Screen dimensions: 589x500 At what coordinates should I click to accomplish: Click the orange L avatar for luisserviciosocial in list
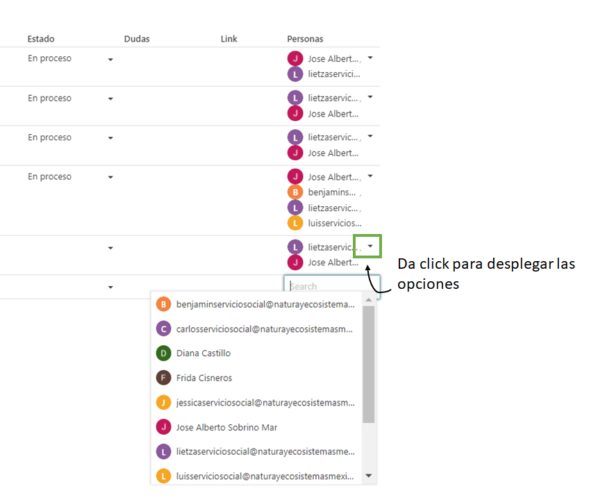163,476
